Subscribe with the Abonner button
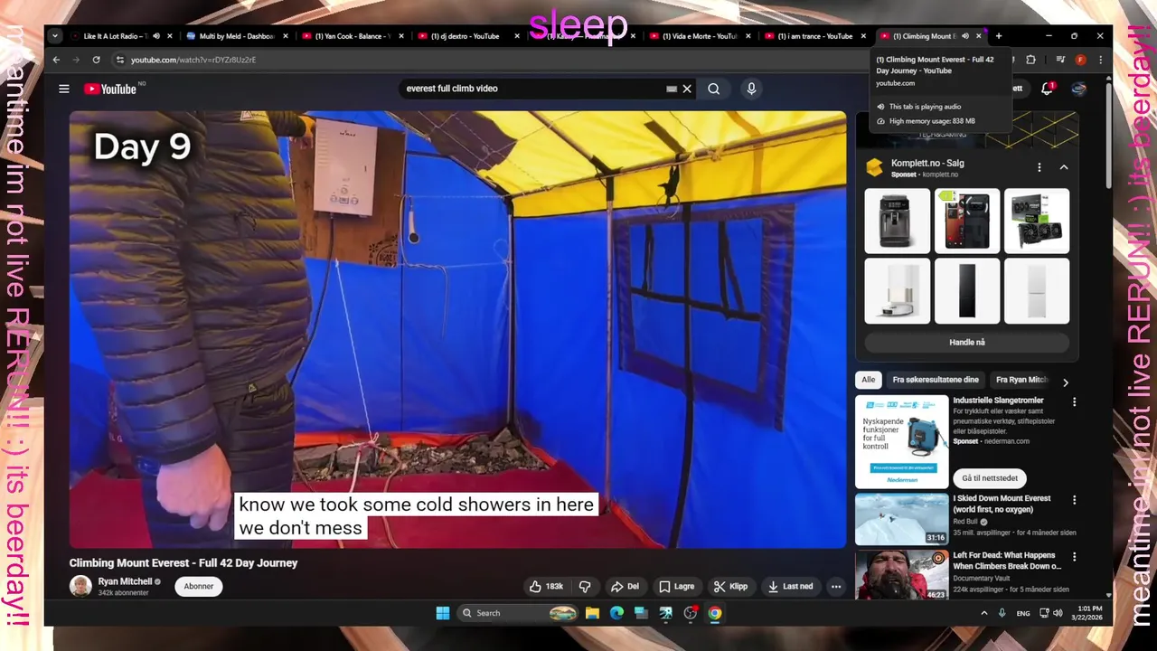Image resolution: width=1157 pixels, height=651 pixels. tap(199, 586)
